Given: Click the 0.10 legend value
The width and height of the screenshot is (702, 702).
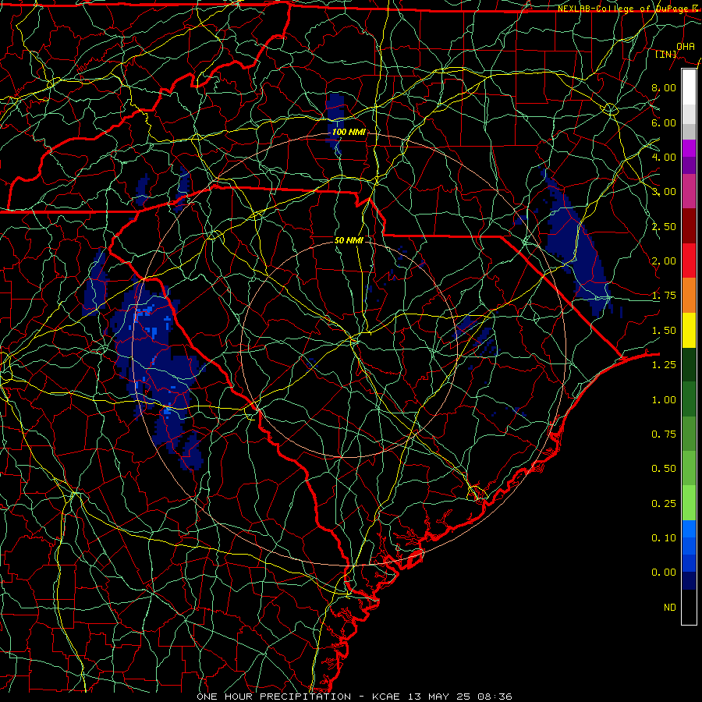Looking at the screenshot, I should click(664, 538).
